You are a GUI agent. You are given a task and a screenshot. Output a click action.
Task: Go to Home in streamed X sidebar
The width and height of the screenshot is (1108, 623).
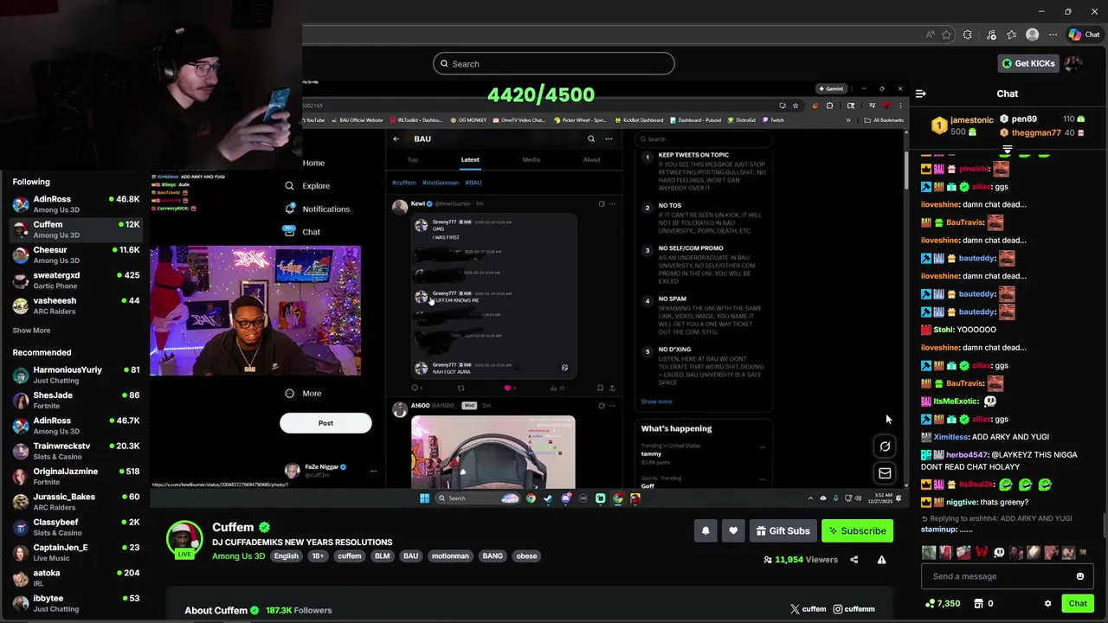(x=313, y=163)
